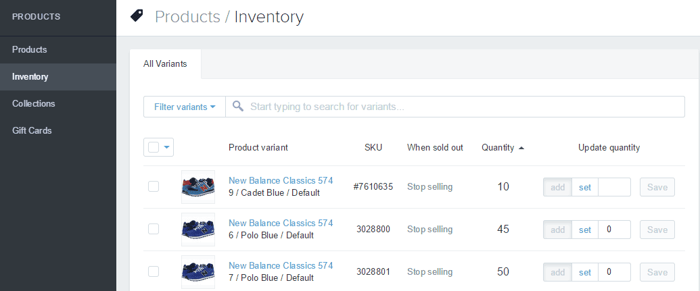Click Stop selling in the SKU 3028800 row
Image resolution: width=700 pixels, height=291 pixels.
430,229
